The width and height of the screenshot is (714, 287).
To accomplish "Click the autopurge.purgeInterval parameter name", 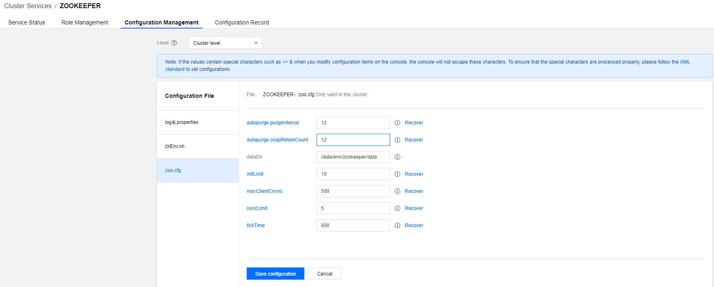I will (273, 123).
